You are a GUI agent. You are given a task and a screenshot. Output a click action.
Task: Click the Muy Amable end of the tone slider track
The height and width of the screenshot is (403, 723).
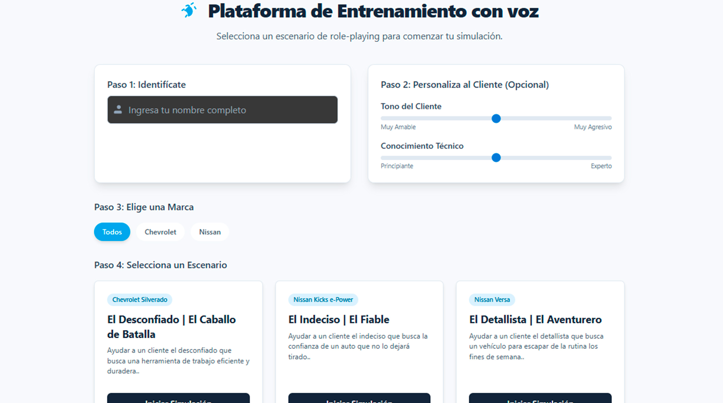tap(383, 119)
